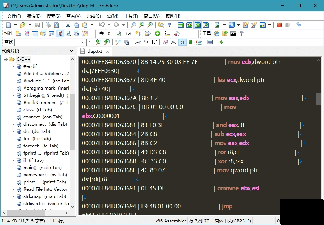The width and height of the screenshot is (324, 225).
Task: Expand the find box history dropdown
Action: [83, 42]
